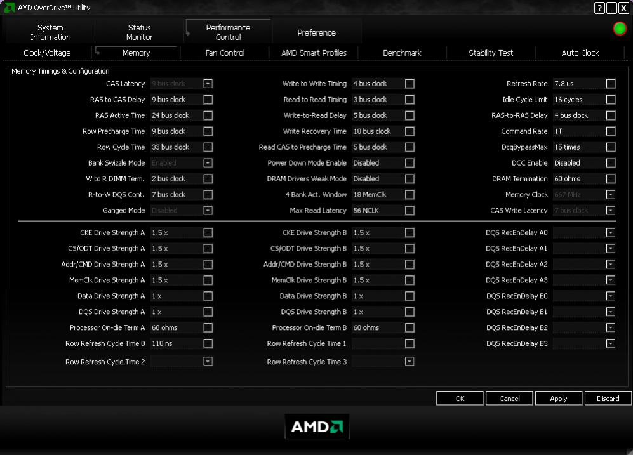
Task: Expand DQS RecEnDelay A3 dropdown
Action: tap(611, 280)
